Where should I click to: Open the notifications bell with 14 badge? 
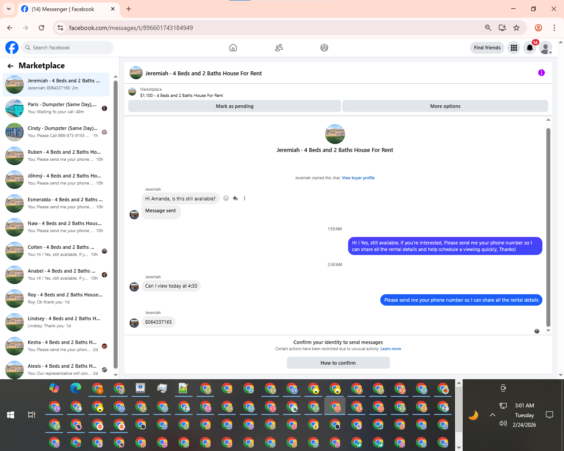tap(530, 48)
